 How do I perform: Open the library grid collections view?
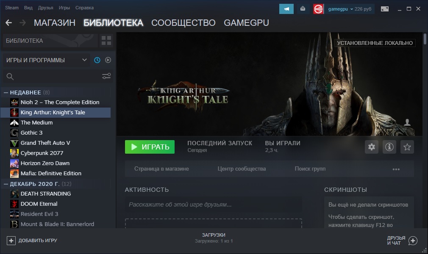[106, 40]
